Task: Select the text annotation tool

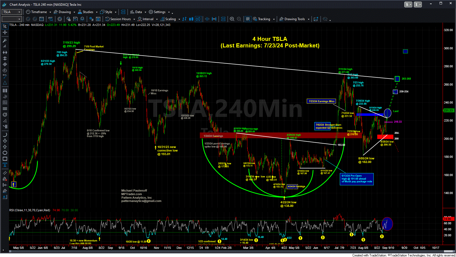Action: coord(5,165)
